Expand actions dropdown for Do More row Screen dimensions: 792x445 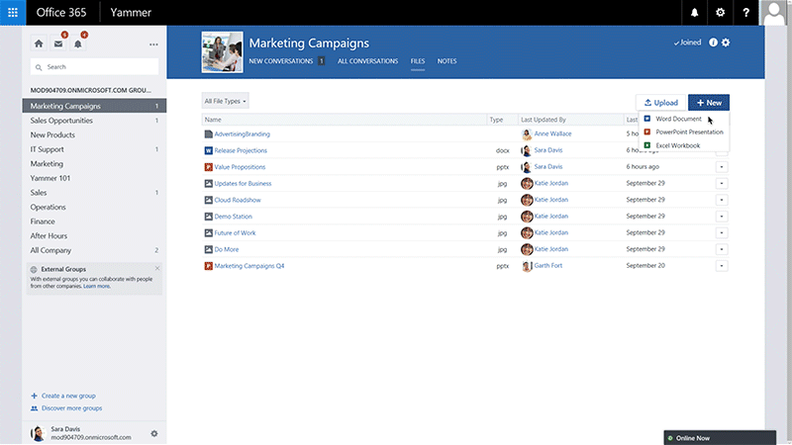click(722, 249)
